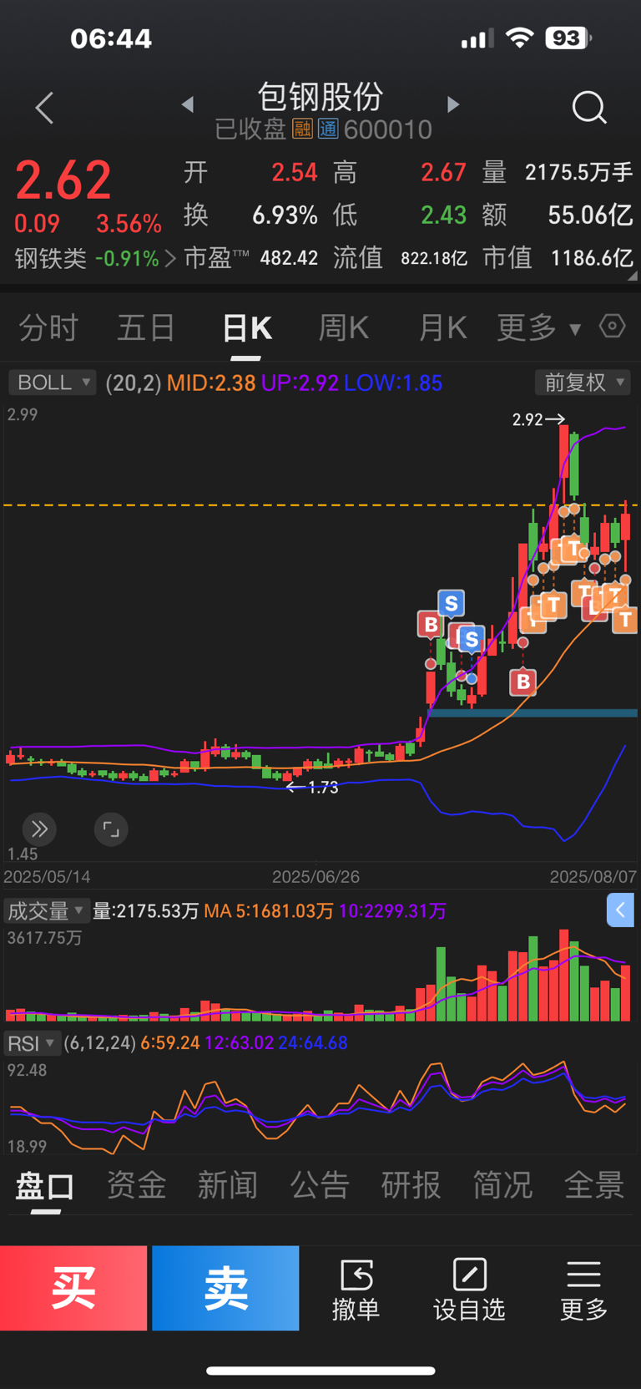Switch to 五日 five-day tab
This screenshot has width=641, height=1389.
coord(146,327)
